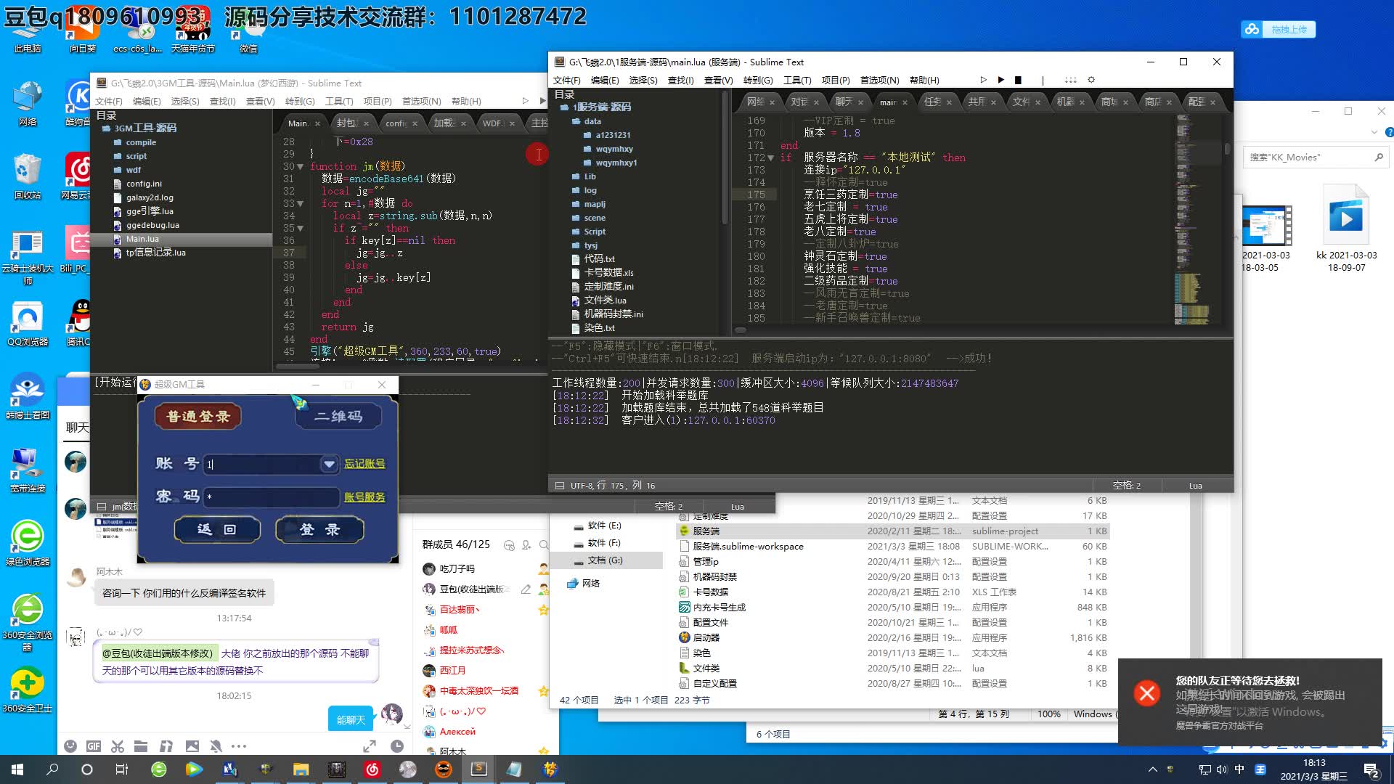This screenshot has height=784, width=1394.
Task: Expand the Script folder in server sidebar
Action: (x=575, y=232)
